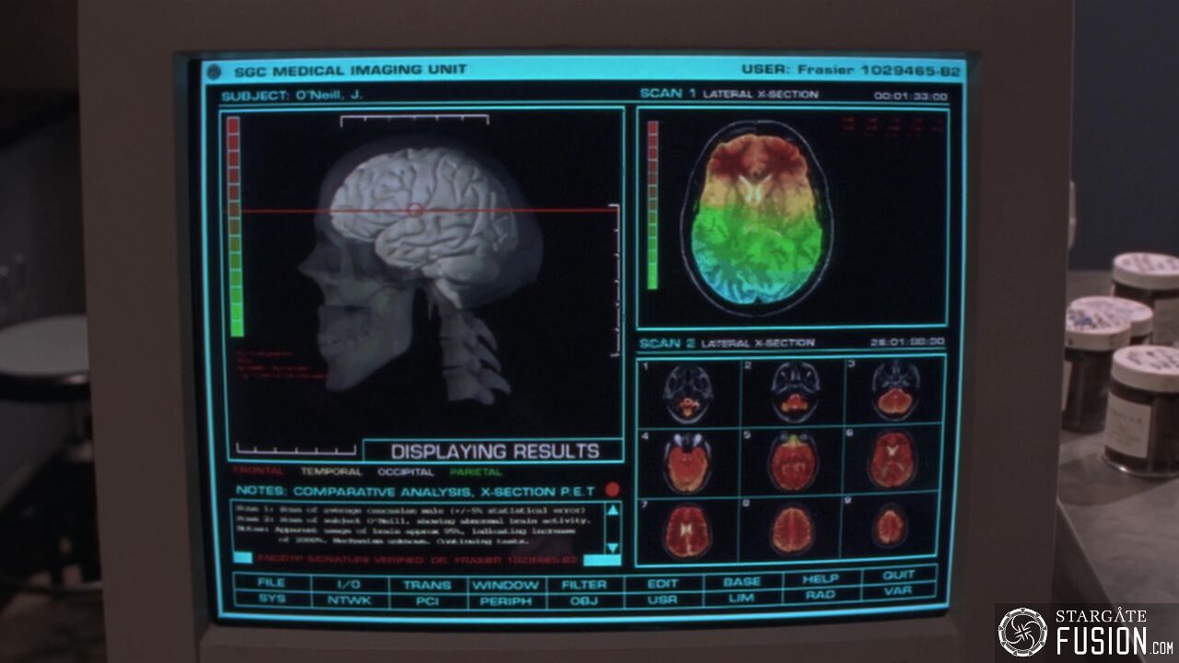Click the RAD button
Viewport: 1179px width, 663px height.
pyautogui.click(x=820, y=595)
